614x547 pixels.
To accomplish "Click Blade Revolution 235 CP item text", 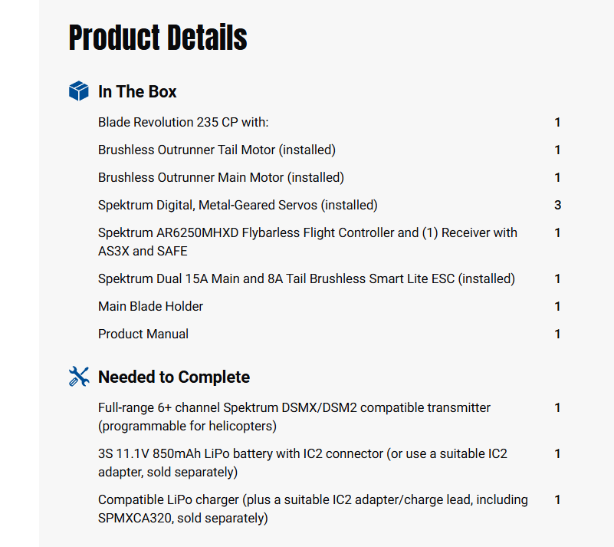I will point(183,122).
